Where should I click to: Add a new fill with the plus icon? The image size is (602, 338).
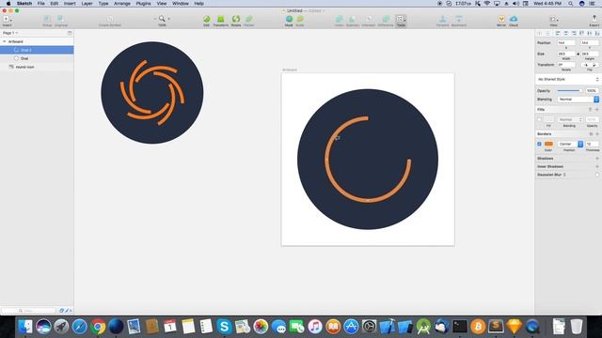pyautogui.click(x=597, y=110)
